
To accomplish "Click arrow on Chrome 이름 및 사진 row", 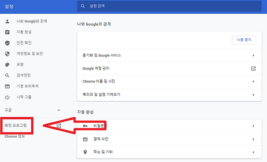I will (x=253, y=81).
